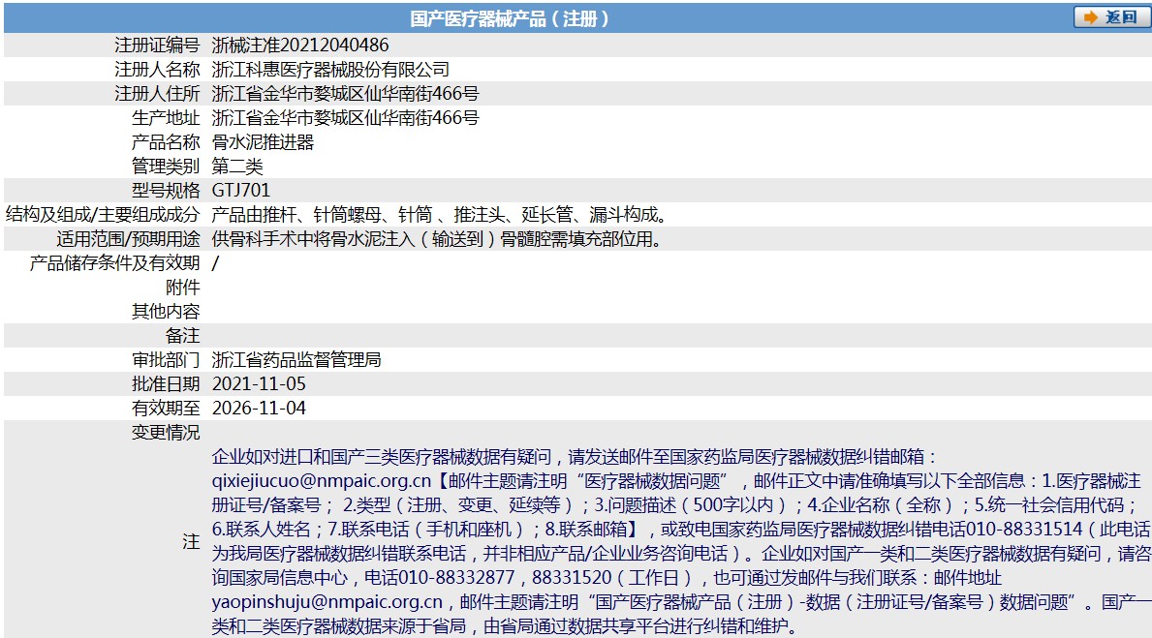1152x638 pixels.
Task: Click the 备注 label
Action: point(182,336)
